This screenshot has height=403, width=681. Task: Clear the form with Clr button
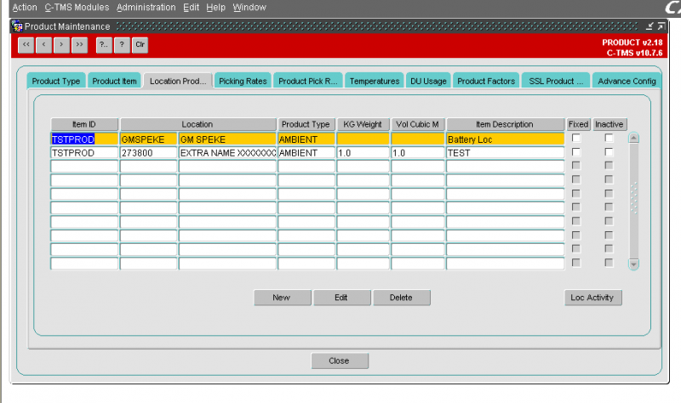click(140, 45)
